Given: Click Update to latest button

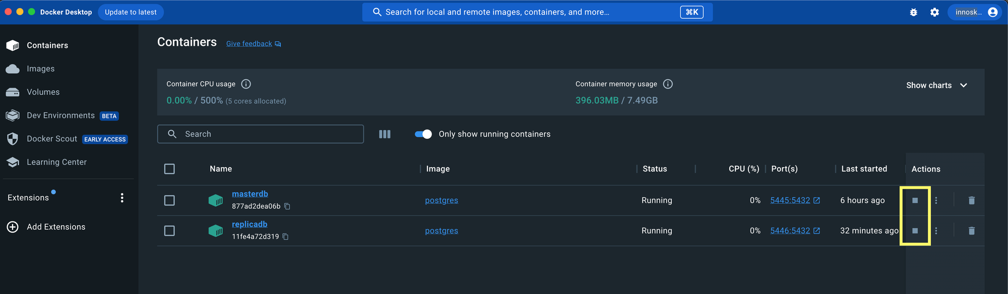Looking at the screenshot, I should pyautogui.click(x=131, y=12).
